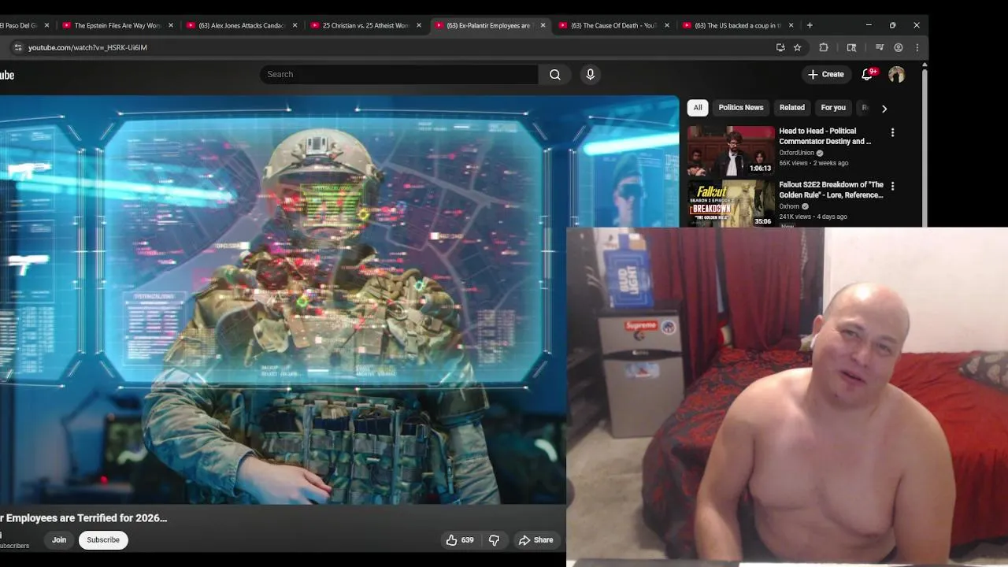Click the site info icon beside URL
Image resolution: width=1008 pixels, height=567 pixels.
pyautogui.click(x=18, y=47)
